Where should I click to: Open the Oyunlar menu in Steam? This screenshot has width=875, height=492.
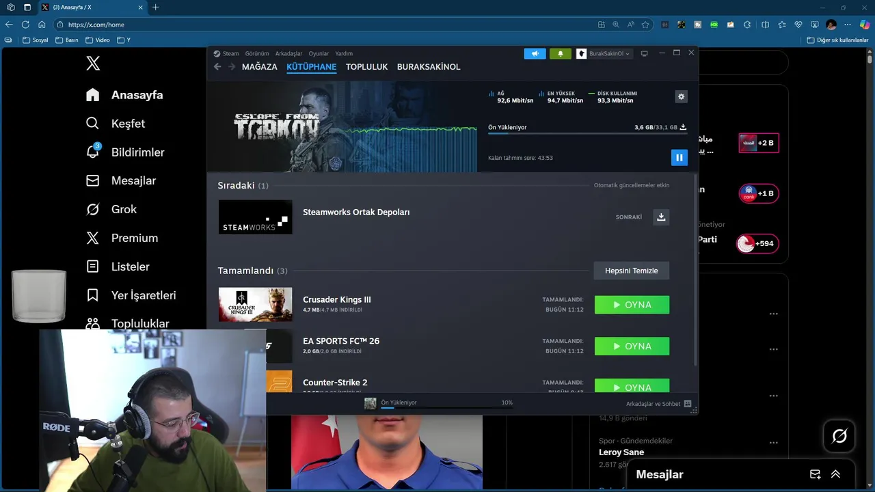pos(319,53)
